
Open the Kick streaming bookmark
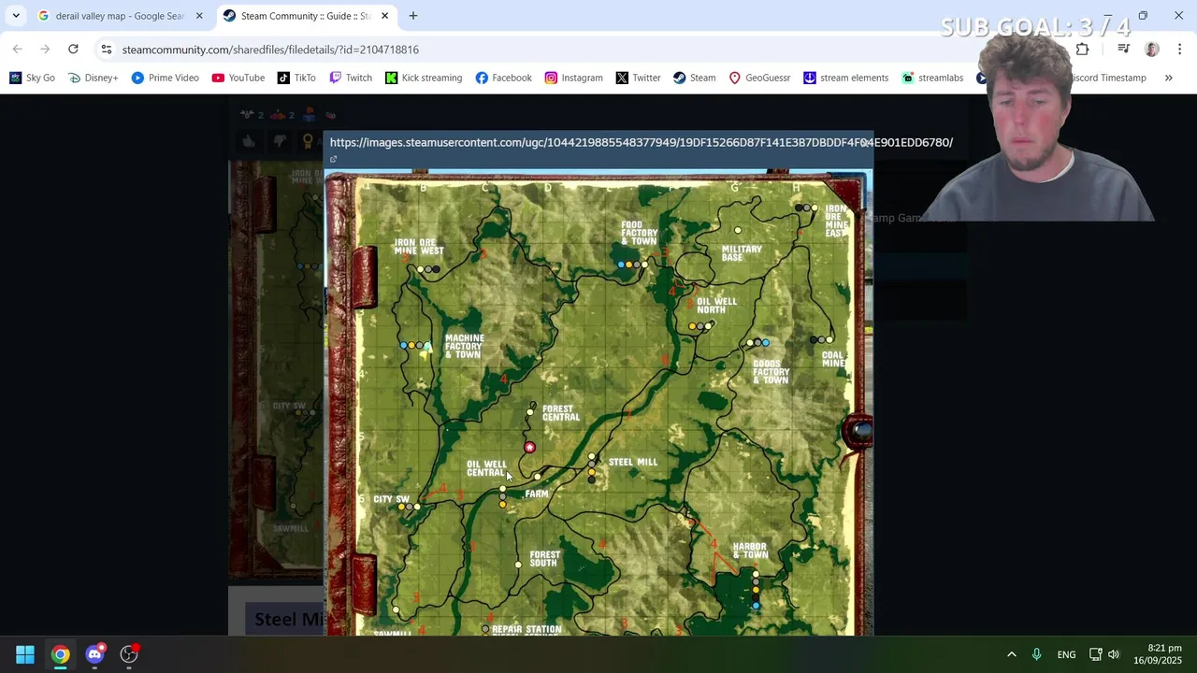424,78
